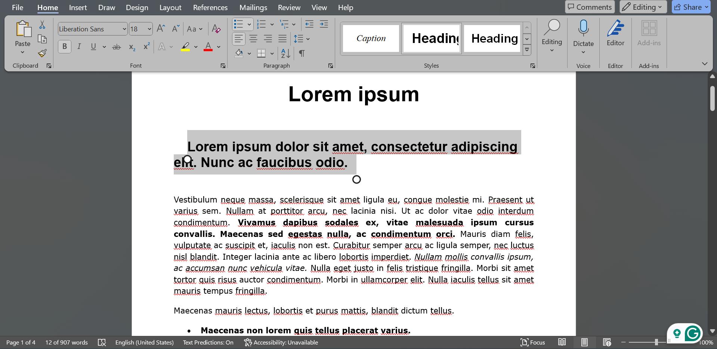Click the Share button
This screenshot has width=717, height=349.
pyautogui.click(x=690, y=7)
